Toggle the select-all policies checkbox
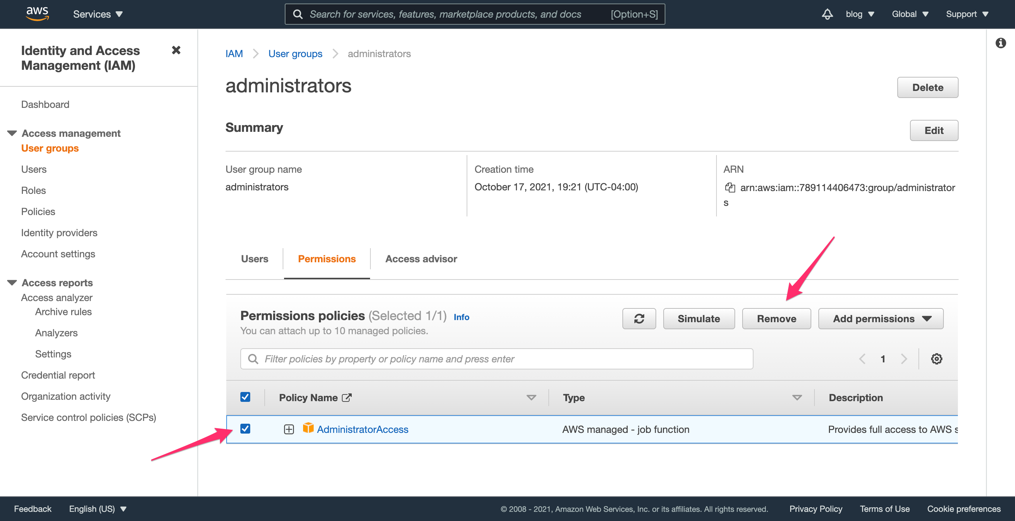The width and height of the screenshot is (1015, 521). click(x=245, y=397)
